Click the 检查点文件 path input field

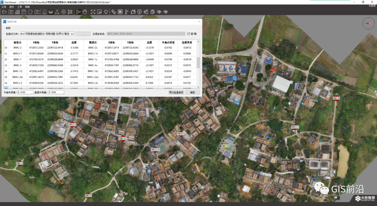pyautogui.click(x=47, y=34)
